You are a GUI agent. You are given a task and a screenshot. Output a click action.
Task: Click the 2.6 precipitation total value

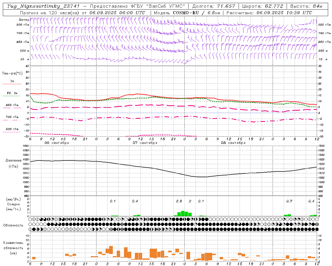[179, 201]
